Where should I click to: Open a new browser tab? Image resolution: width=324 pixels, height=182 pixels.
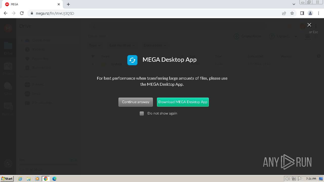(x=68, y=4)
